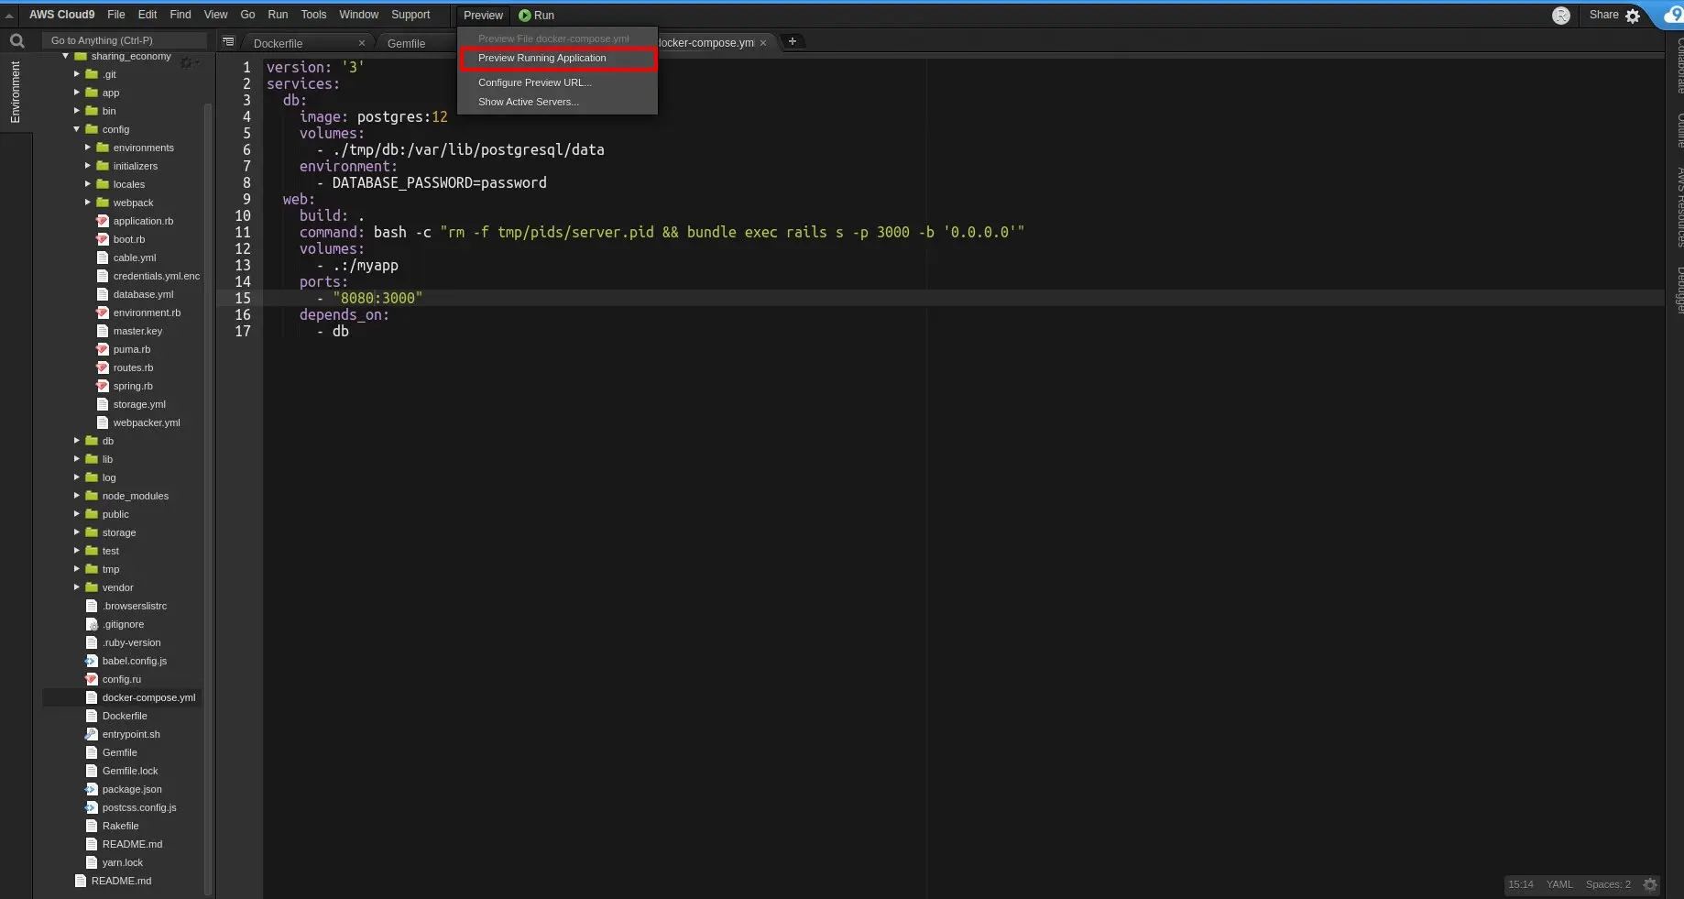1684x899 pixels.
Task: Click the search magnifier icon
Action: (16, 40)
